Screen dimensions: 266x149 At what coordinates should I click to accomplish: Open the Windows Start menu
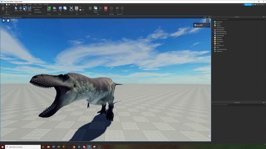coord(2,147)
